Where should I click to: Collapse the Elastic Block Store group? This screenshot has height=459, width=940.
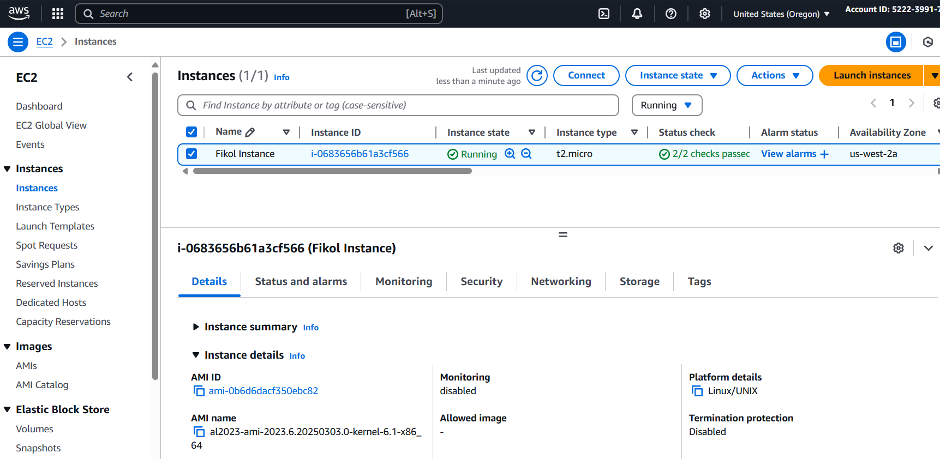tap(7, 410)
